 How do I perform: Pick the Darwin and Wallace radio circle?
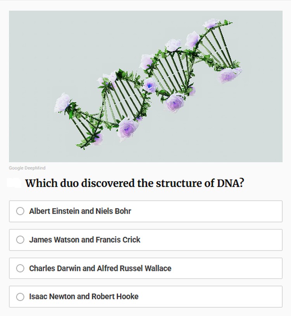click(20, 268)
